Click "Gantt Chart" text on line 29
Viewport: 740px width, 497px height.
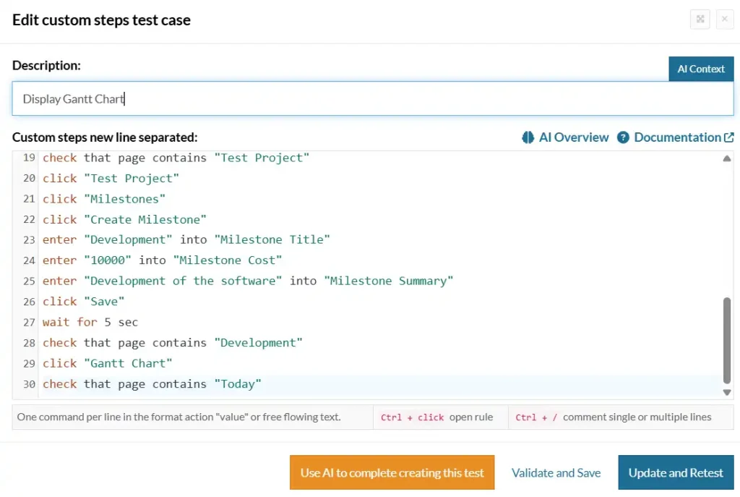coord(128,363)
